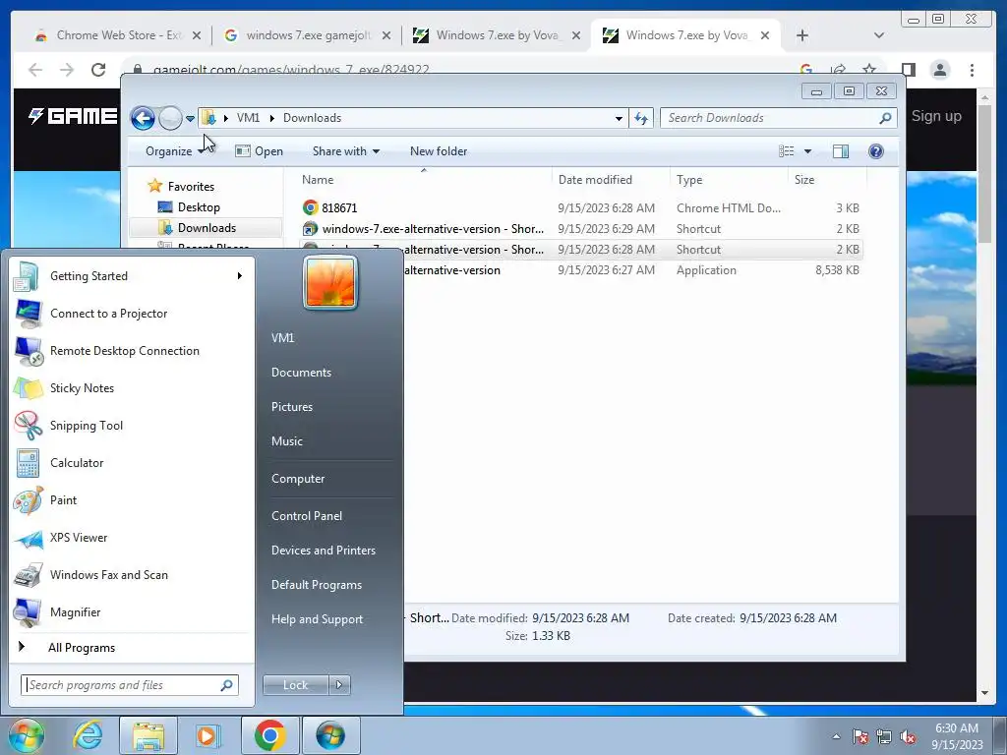This screenshot has width=1007, height=755.
Task: Select the shortcut modified 6:29 AM
Action: 581,228
